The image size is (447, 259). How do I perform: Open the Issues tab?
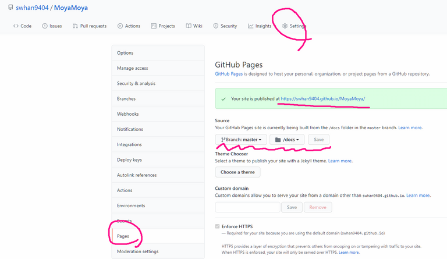coord(52,26)
